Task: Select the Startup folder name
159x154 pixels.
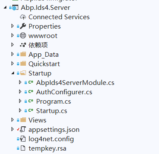Action: (40, 73)
